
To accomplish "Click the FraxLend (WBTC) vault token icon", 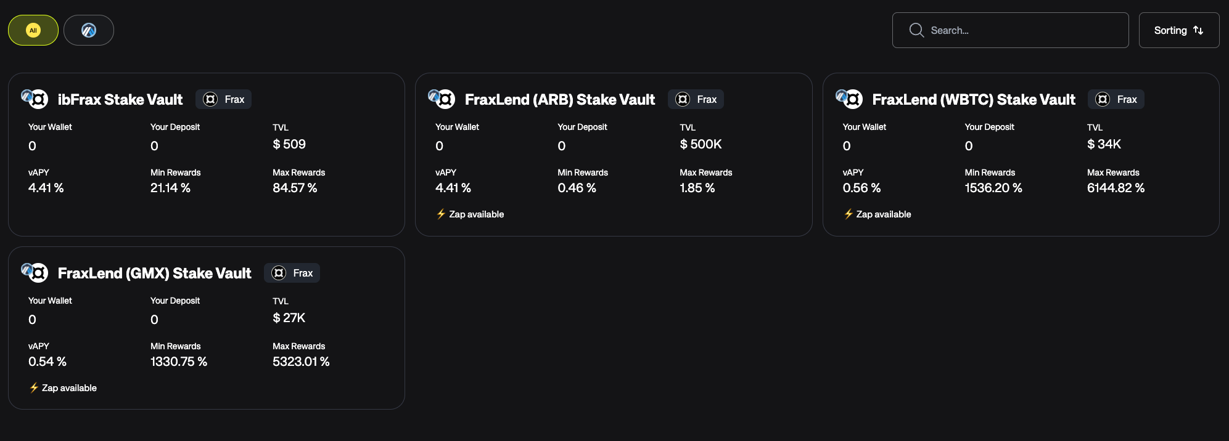I will [850, 99].
